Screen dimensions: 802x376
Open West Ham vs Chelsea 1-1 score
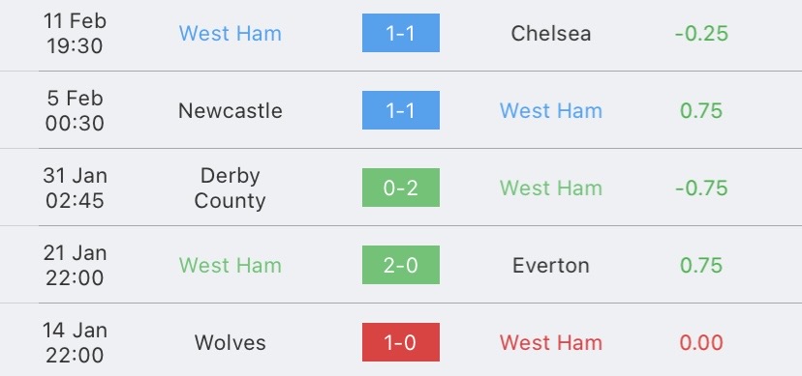[x=400, y=33]
